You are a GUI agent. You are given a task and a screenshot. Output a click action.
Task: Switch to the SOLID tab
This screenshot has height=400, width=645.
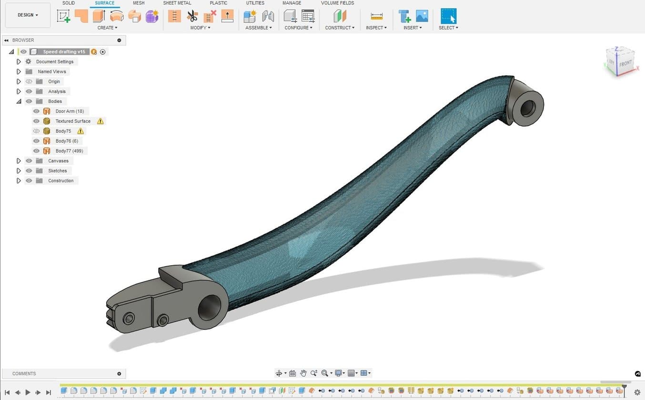(x=68, y=3)
